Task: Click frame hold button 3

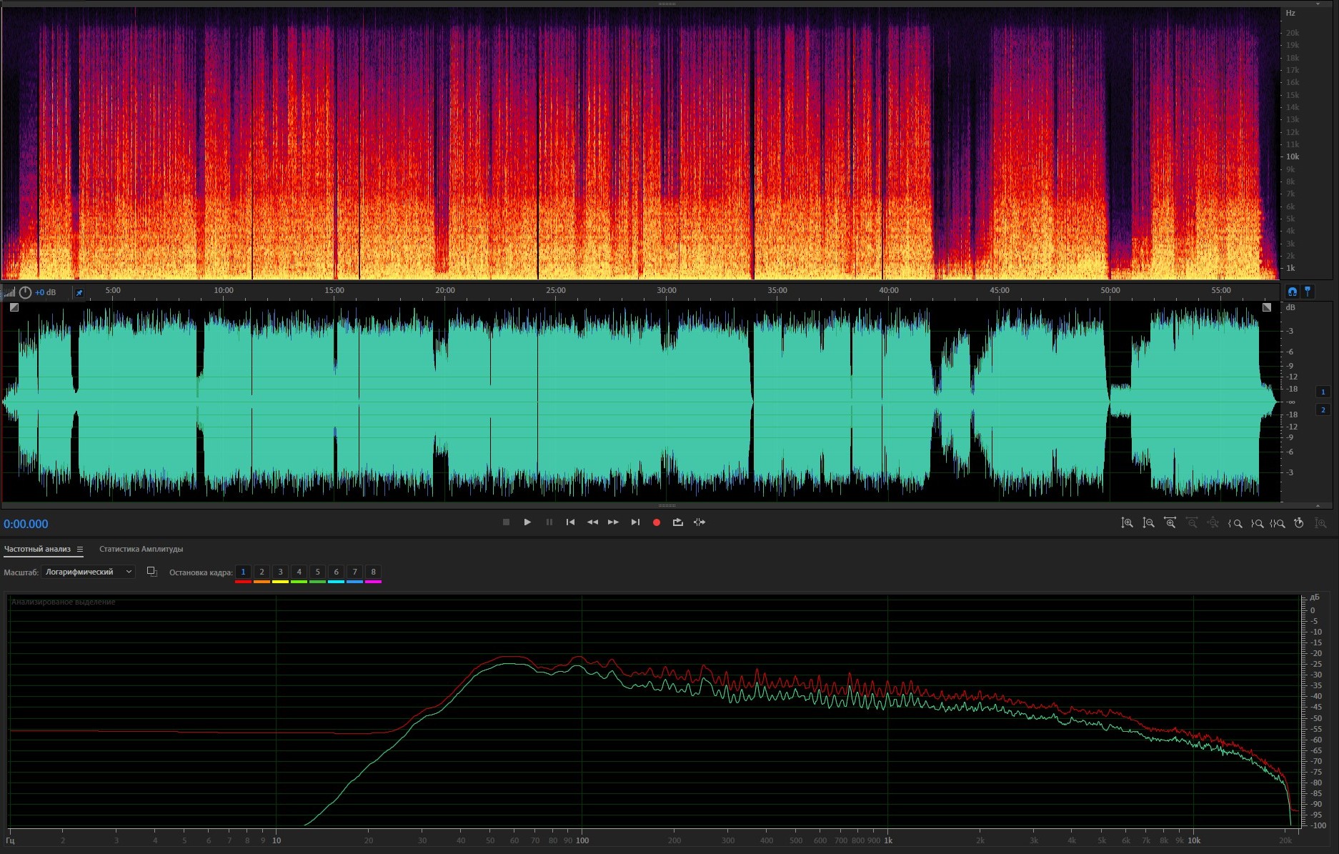Action: [x=280, y=572]
